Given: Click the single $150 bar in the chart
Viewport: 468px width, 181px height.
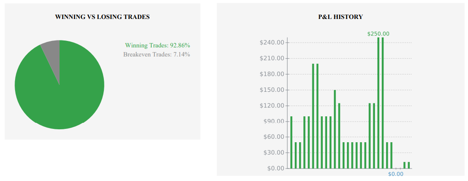Looking at the screenshot, I should pos(335,129).
